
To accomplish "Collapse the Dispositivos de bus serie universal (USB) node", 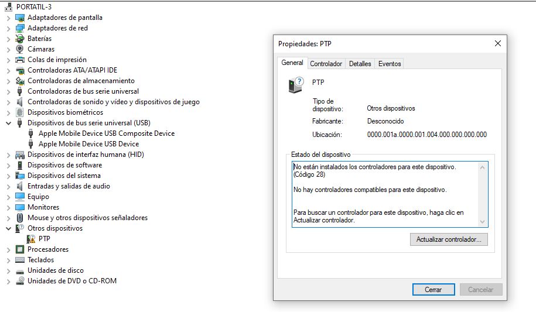I will [8, 123].
